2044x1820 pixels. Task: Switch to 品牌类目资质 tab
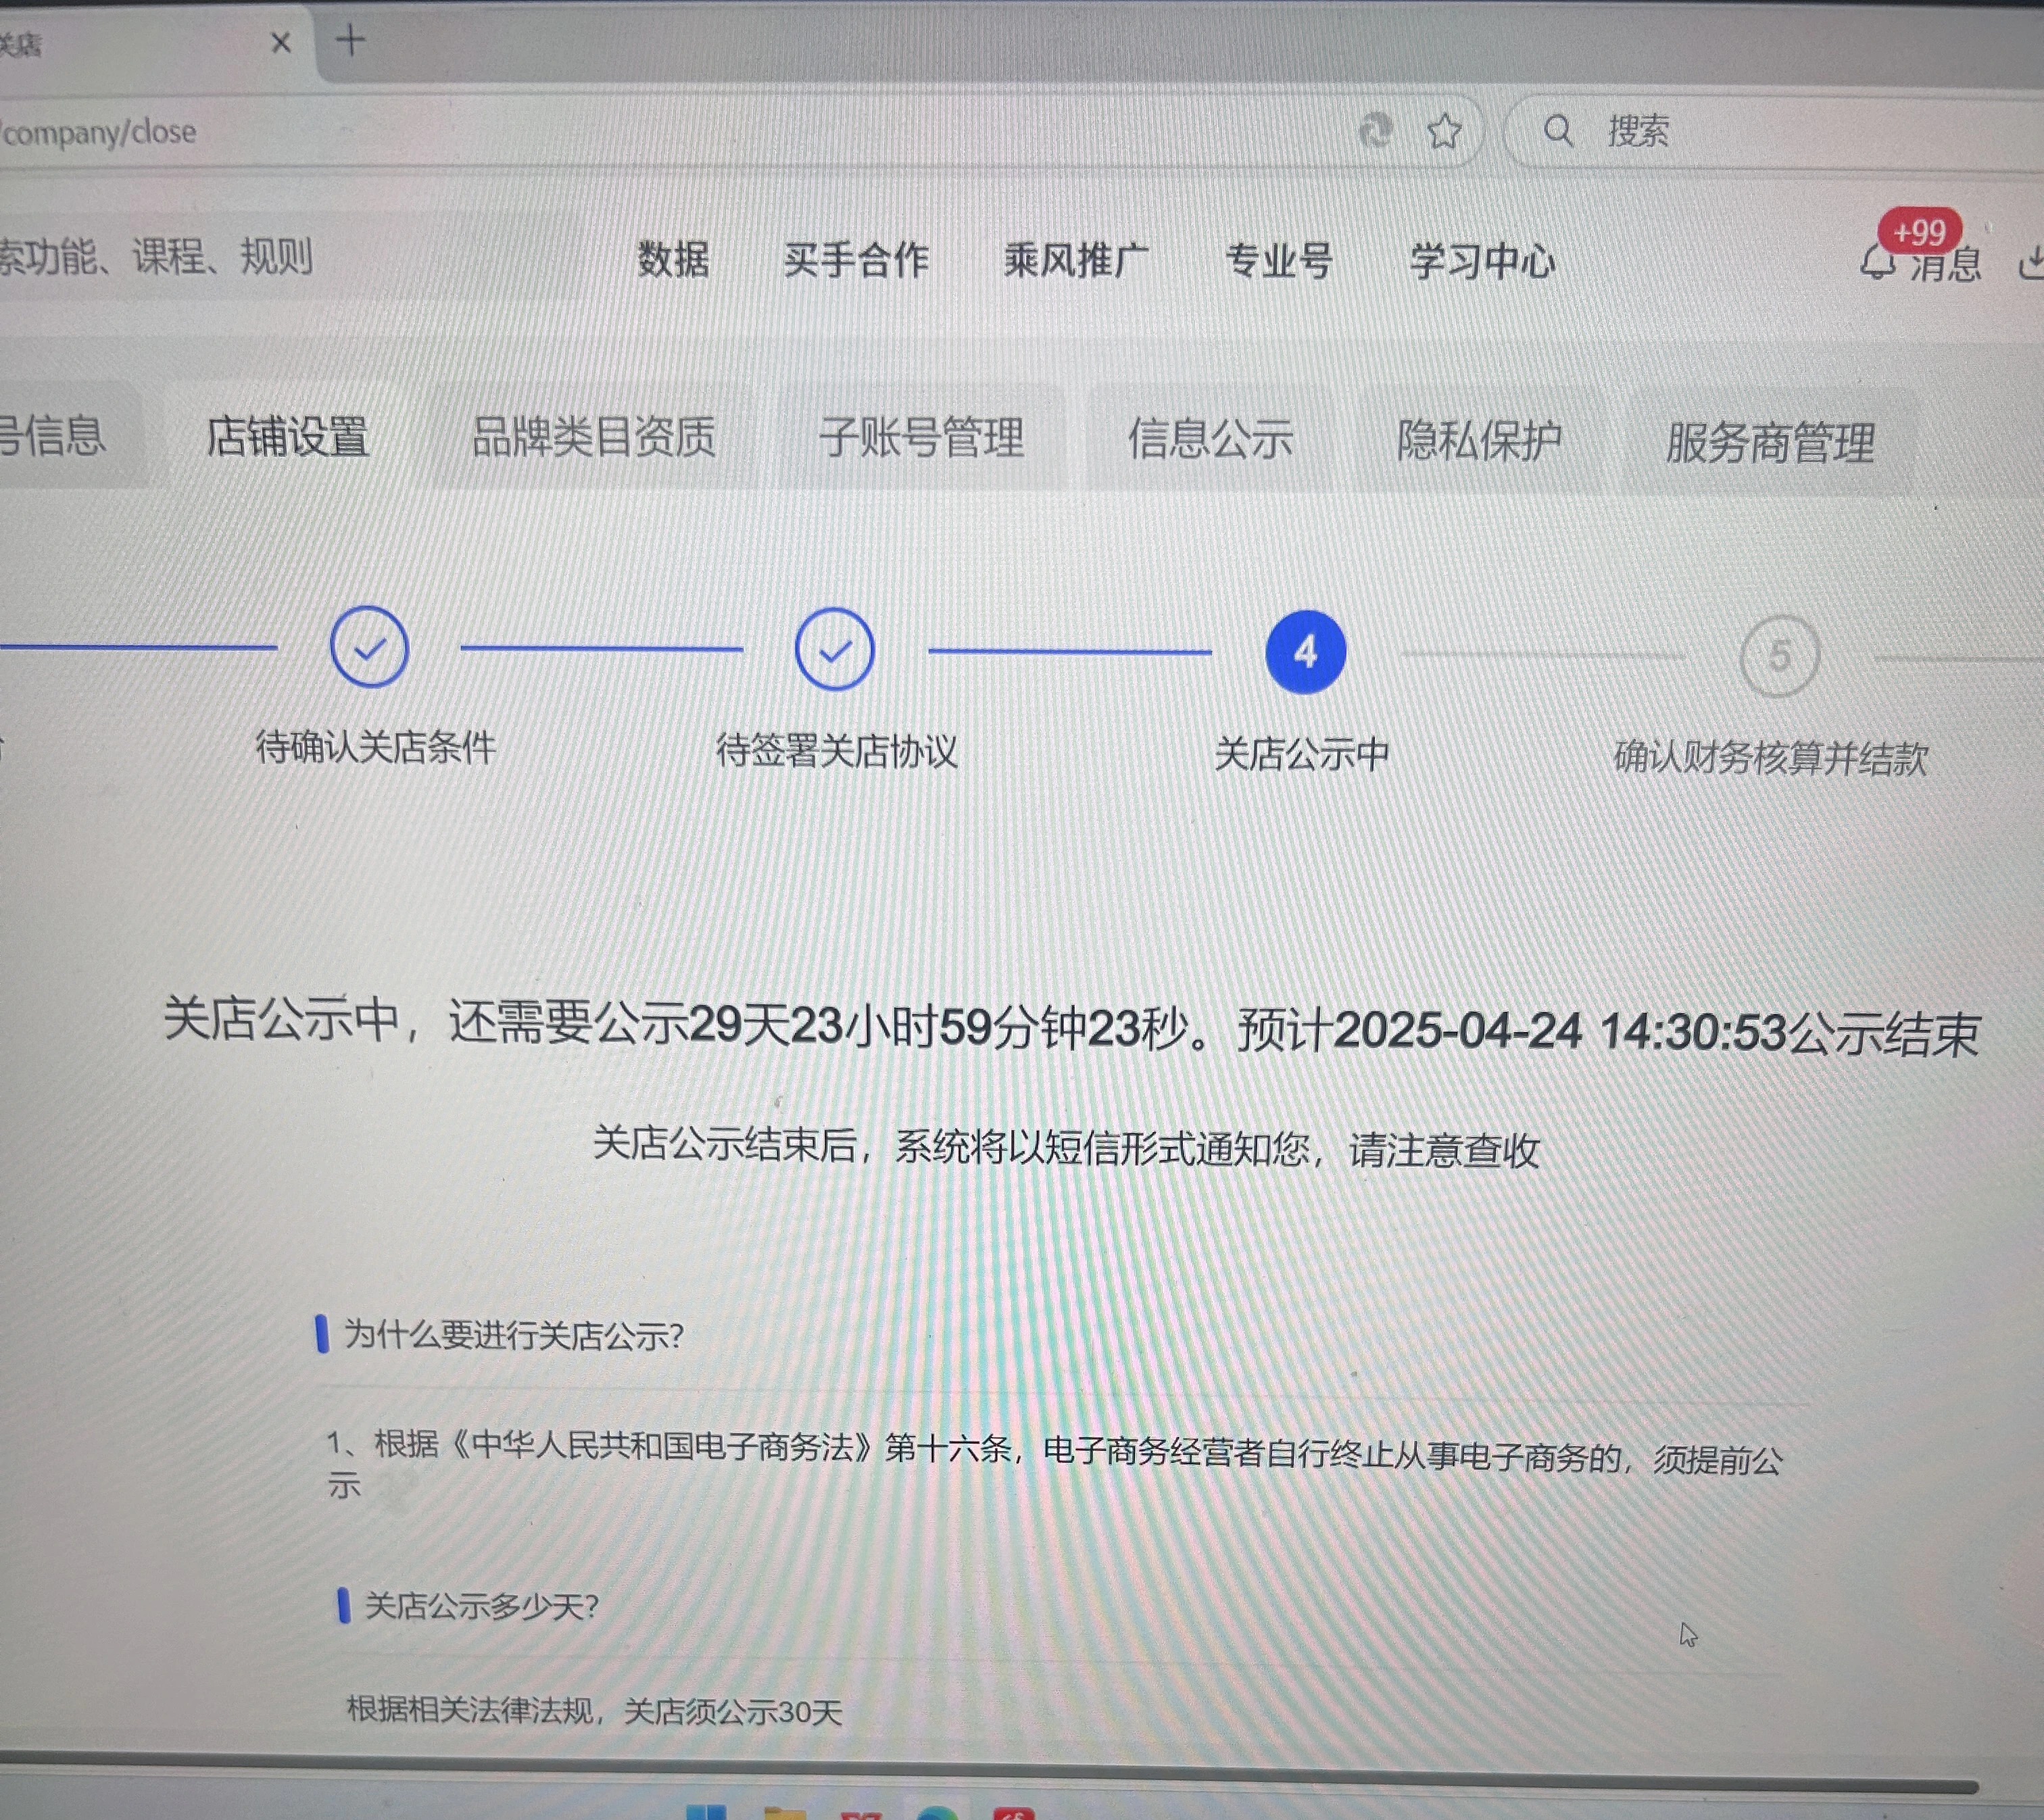pyautogui.click(x=593, y=437)
